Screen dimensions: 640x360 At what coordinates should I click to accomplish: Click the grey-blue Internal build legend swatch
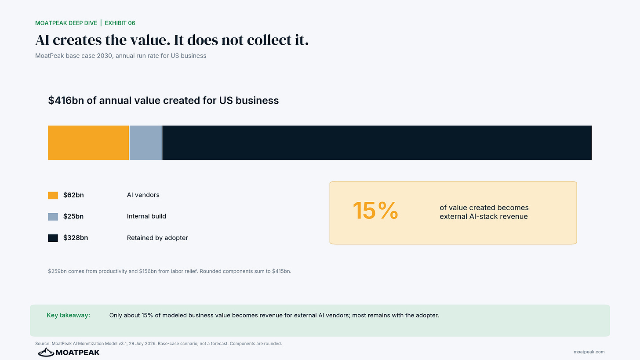point(53,217)
